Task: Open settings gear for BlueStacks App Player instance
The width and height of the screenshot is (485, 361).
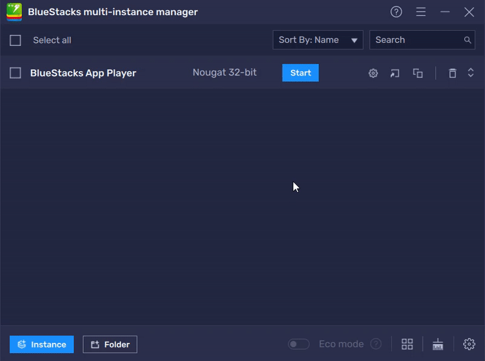Action: (x=373, y=73)
